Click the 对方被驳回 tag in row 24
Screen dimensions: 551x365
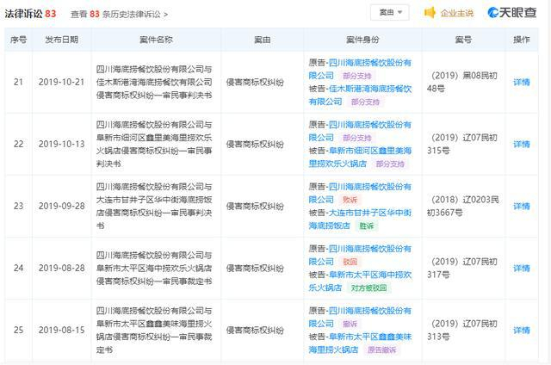tap(368, 288)
